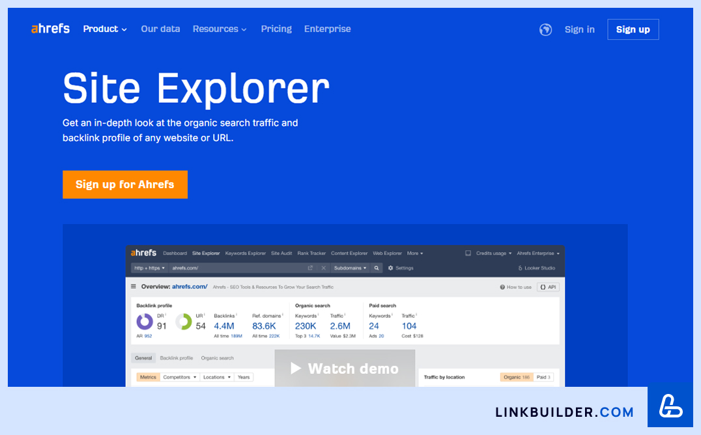The height and width of the screenshot is (435, 701).
Task: Expand the Product menu
Action: pyautogui.click(x=105, y=29)
